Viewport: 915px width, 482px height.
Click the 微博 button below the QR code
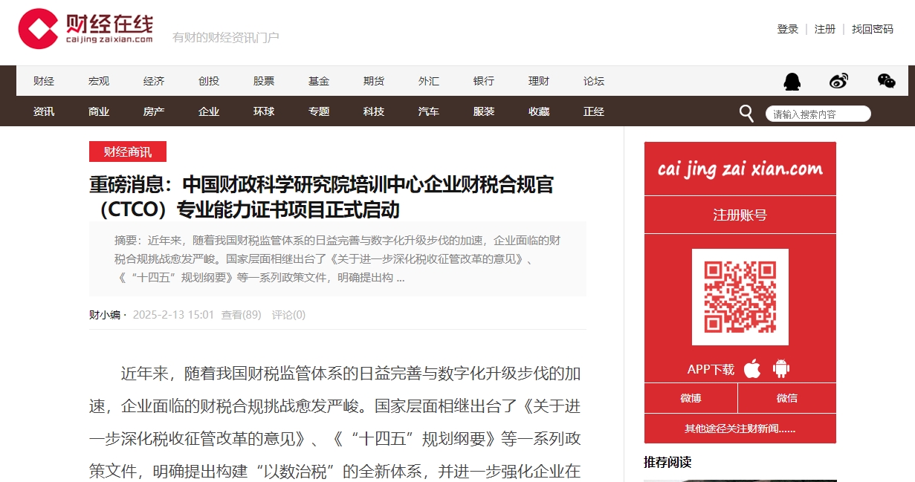692,398
